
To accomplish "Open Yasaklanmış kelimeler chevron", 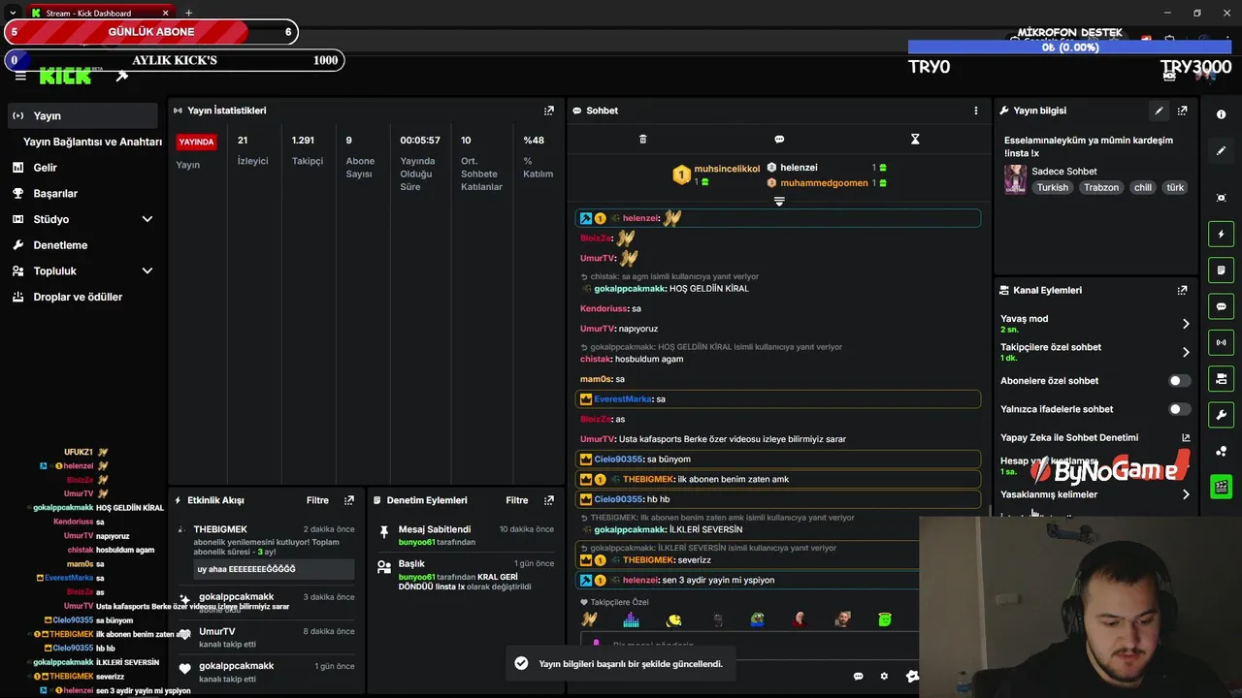I will point(1186,494).
